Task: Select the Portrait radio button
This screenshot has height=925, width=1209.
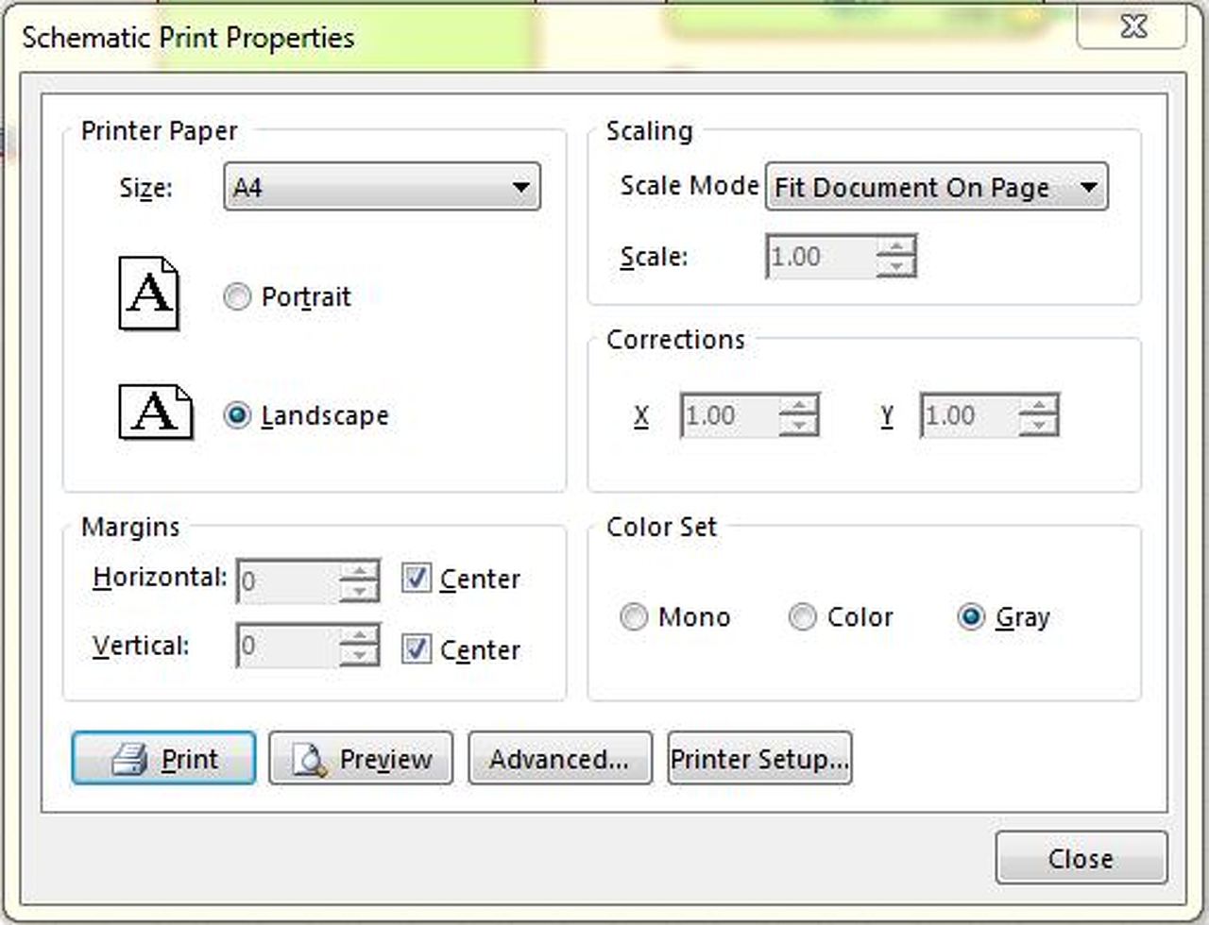Action: (237, 297)
